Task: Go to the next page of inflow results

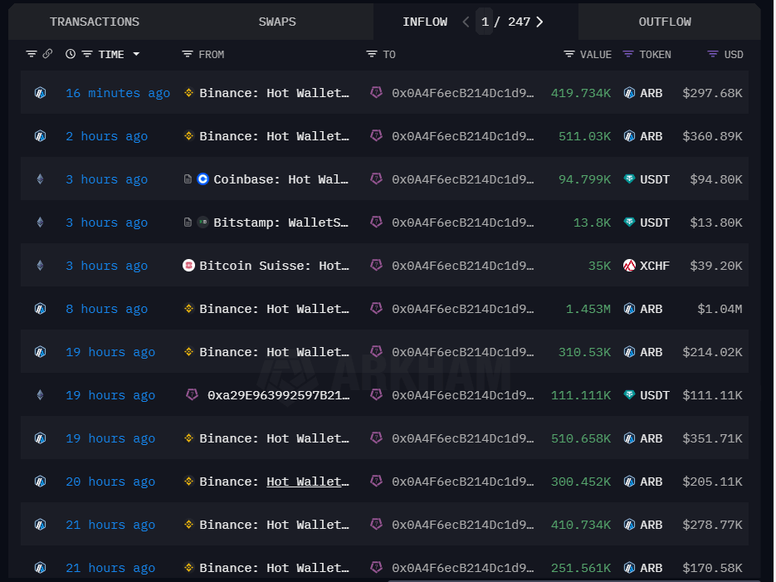Action: point(539,22)
